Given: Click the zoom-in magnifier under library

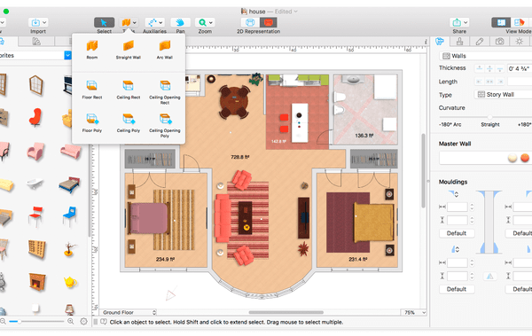Looking at the screenshot, I should tap(71, 321).
